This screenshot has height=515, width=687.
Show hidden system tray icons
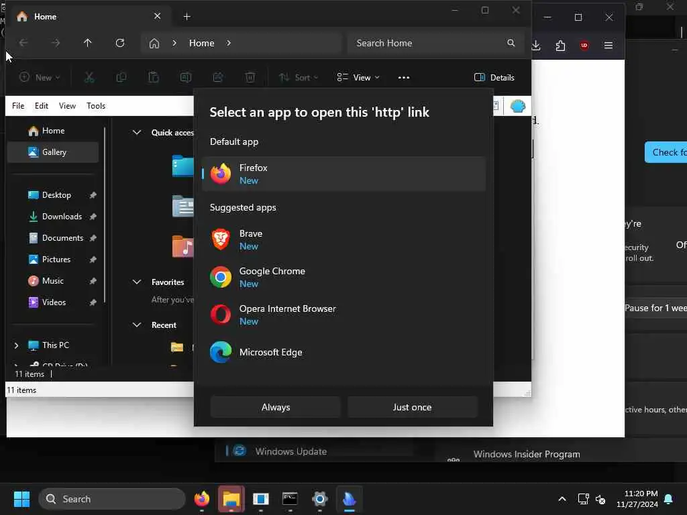562,499
